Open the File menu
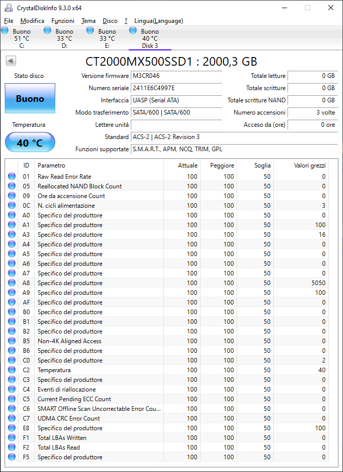 pyautogui.click(x=9, y=21)
